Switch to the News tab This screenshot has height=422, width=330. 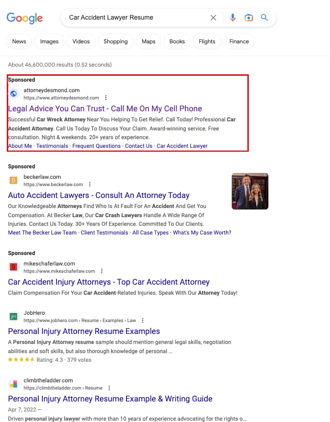click(x=19, y=42)
